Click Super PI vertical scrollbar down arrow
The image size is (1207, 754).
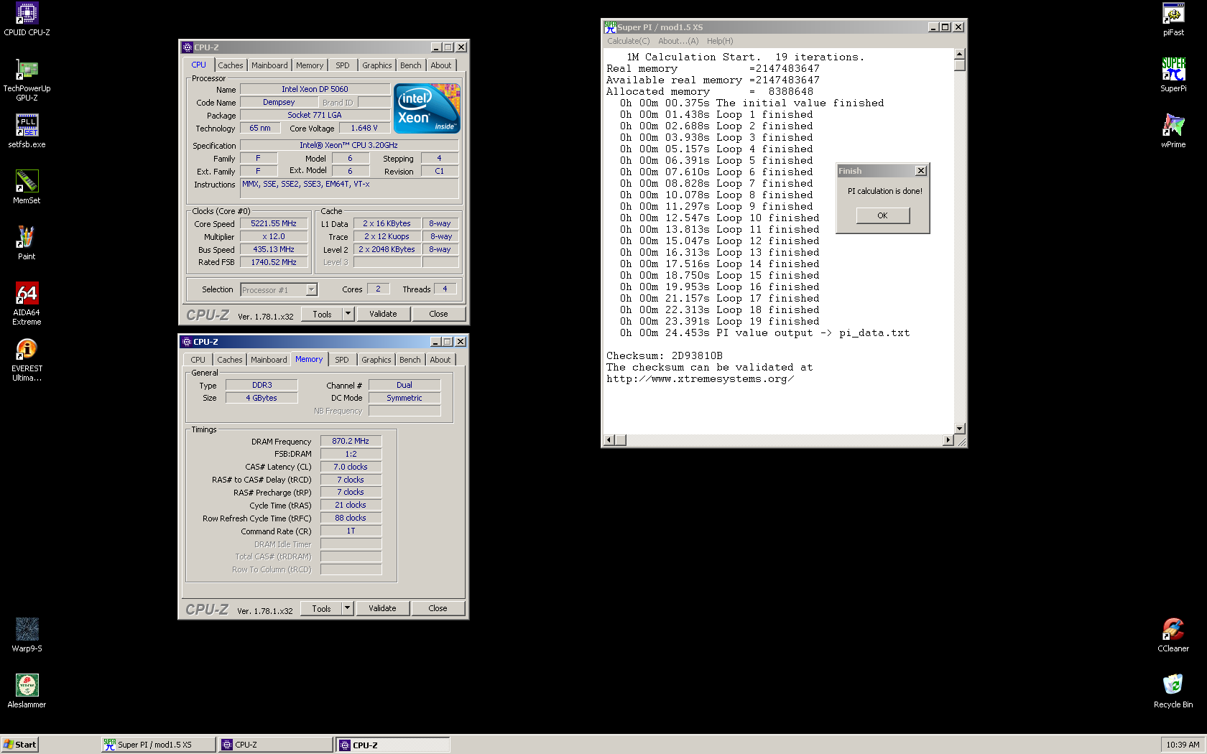[959, 428]
